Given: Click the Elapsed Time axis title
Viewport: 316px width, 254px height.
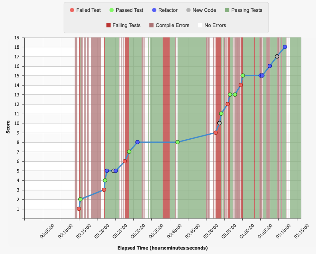Looking at the screenshot, I should pos(163,248).
